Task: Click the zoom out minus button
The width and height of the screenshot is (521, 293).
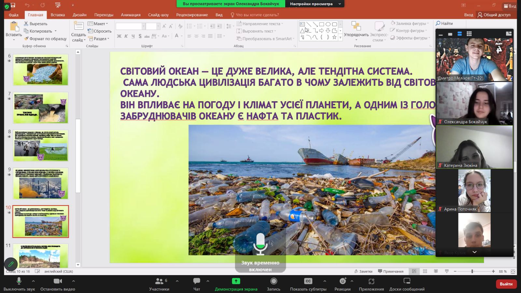Action: tap(455, 271)
